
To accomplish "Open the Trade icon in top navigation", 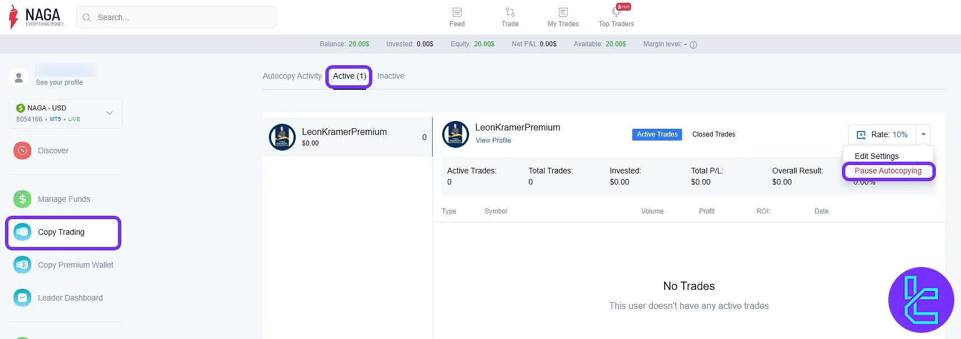I will click(x=510, y=12).
